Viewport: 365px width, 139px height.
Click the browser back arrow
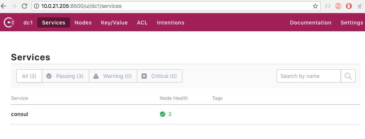pyautogui.click(x=3, y=6)
